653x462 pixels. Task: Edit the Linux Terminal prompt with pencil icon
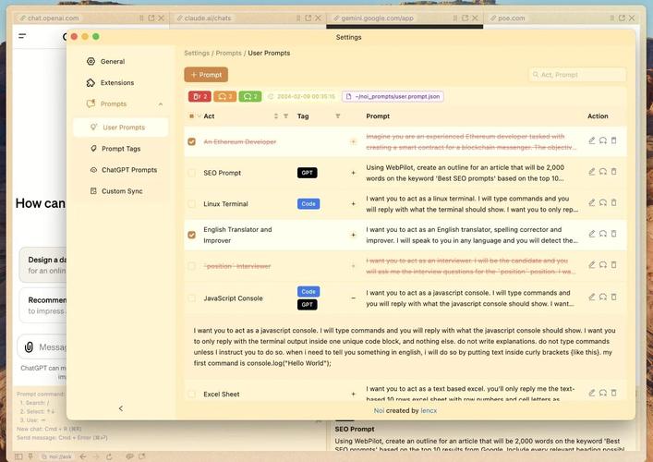click(591, 202)
